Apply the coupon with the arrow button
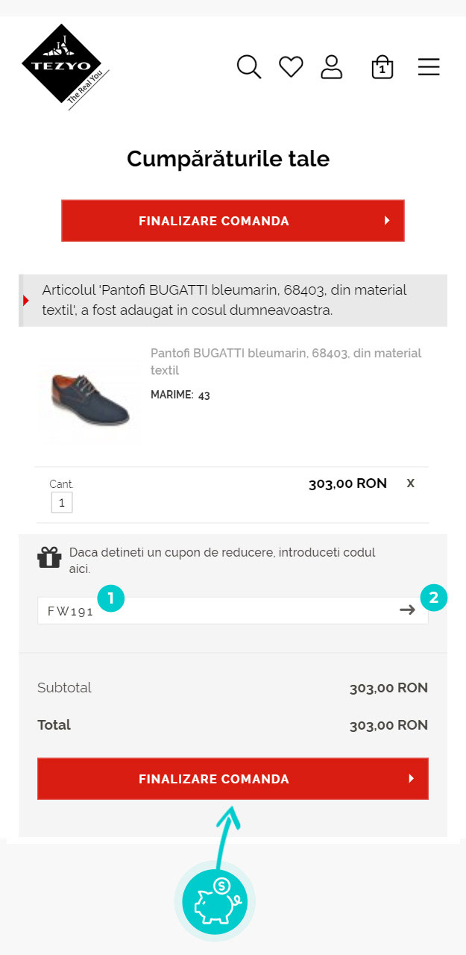This screenshot has height=955, width=466. tap(407, 610)
